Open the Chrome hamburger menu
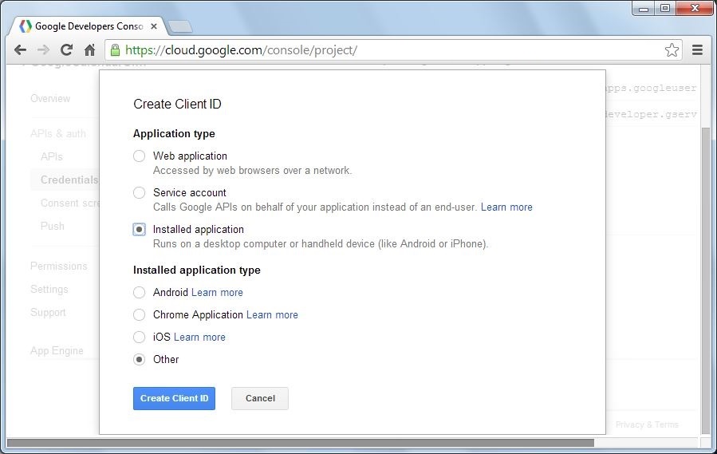Viewport: 717px width, 454px height. pos(697,50)
